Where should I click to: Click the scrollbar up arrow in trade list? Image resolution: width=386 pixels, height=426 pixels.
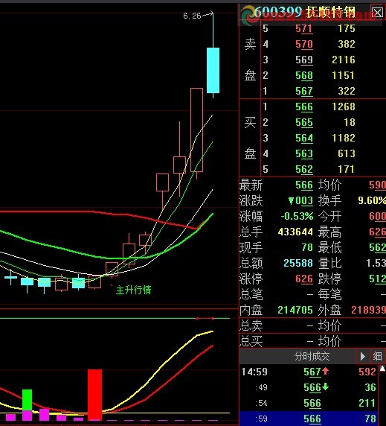coord(382,369)
